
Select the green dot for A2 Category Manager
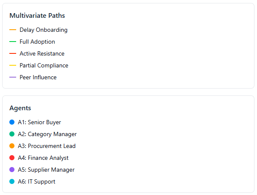[12, 134]
